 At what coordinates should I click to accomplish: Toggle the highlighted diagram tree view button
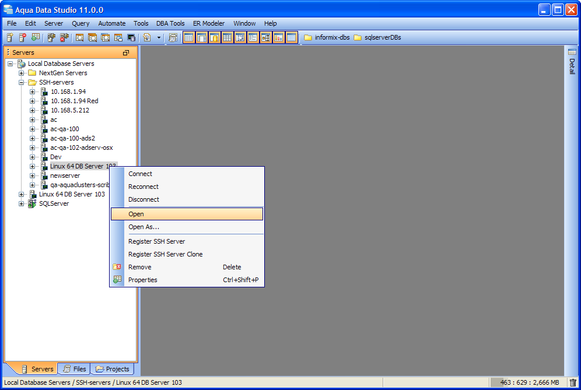pyautogui.click(x=265, y=37)
